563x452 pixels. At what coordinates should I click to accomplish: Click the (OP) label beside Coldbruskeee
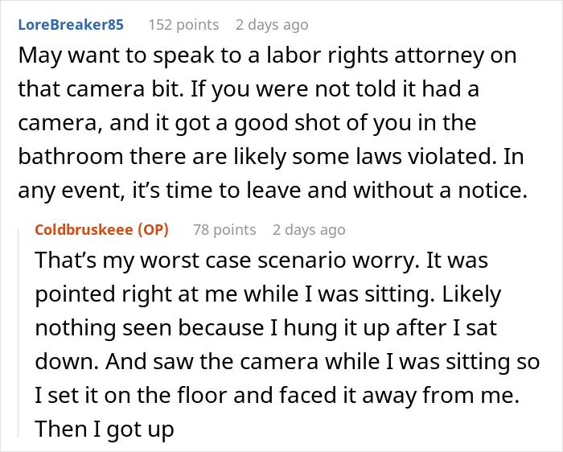pos(154,230)
